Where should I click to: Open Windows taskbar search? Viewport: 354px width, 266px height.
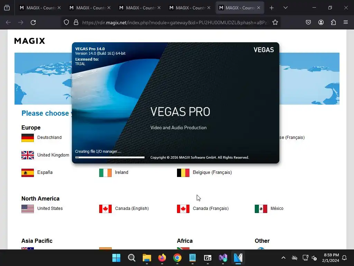click(131, 258)
